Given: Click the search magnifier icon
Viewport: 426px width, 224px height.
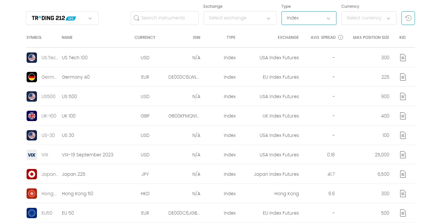Looking at the screenshot, I should 136,18.
